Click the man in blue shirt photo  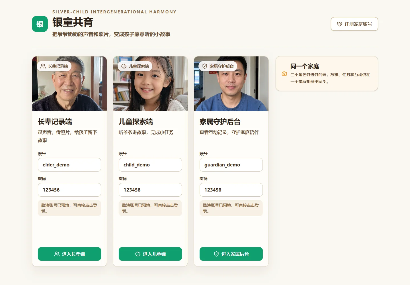pos(231,84)
